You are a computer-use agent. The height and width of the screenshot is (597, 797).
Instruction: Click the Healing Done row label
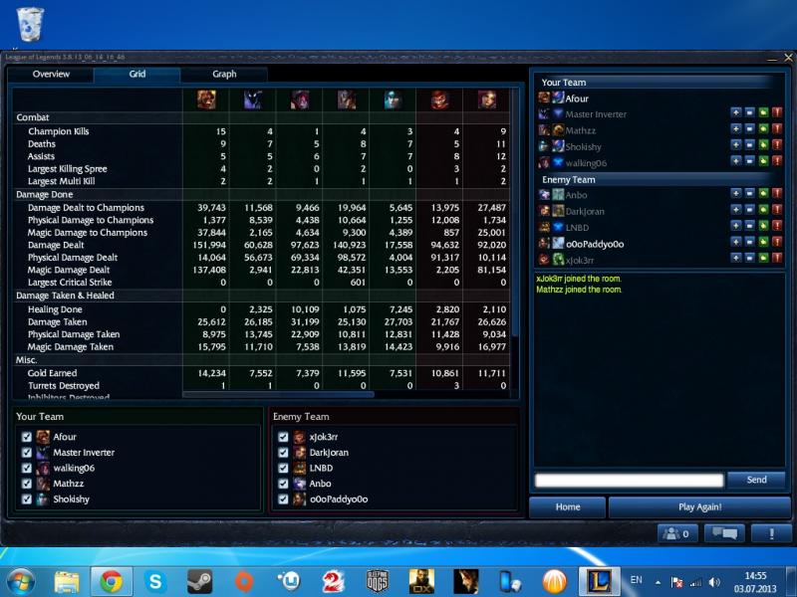[55, 309]
